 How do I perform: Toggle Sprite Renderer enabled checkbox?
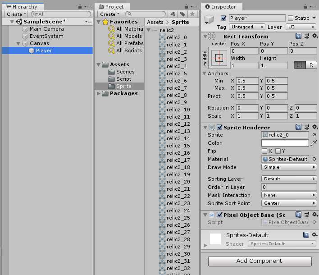(219, 127)
